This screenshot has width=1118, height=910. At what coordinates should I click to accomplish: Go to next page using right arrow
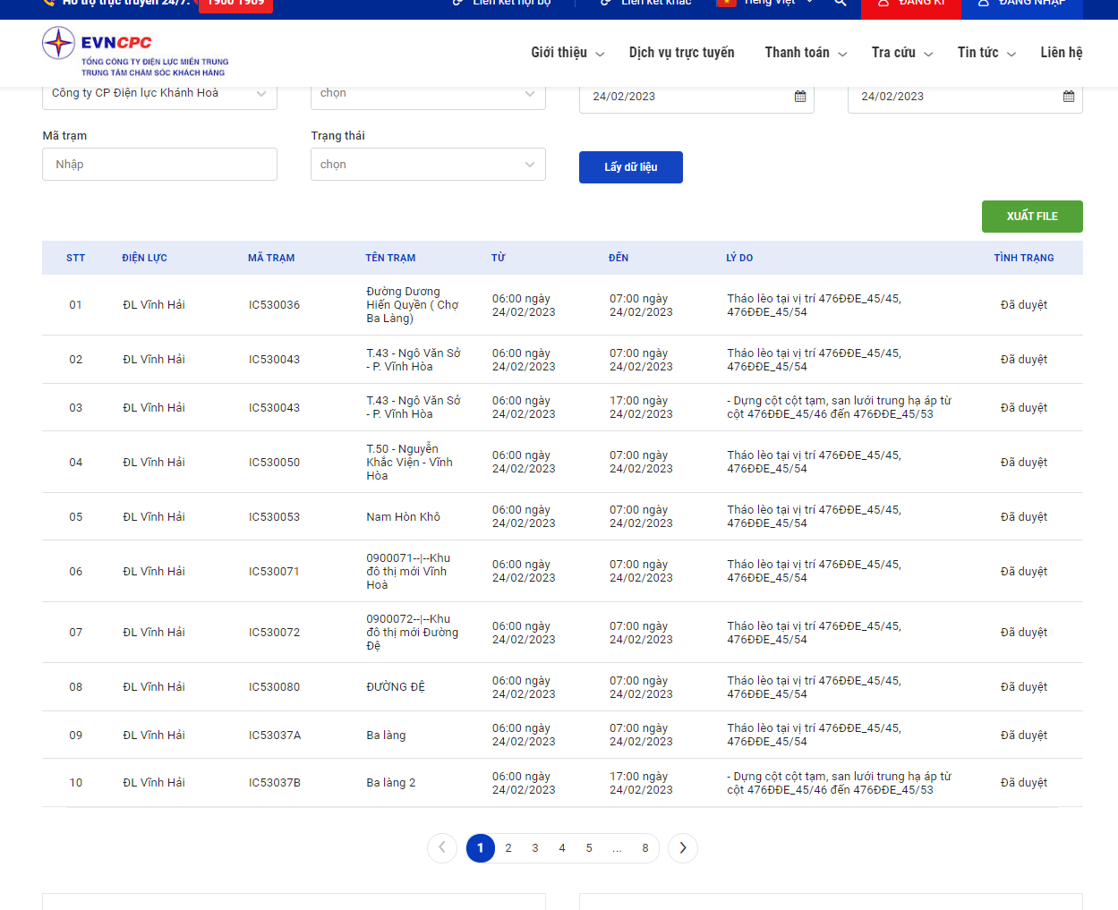pos(683,848)
